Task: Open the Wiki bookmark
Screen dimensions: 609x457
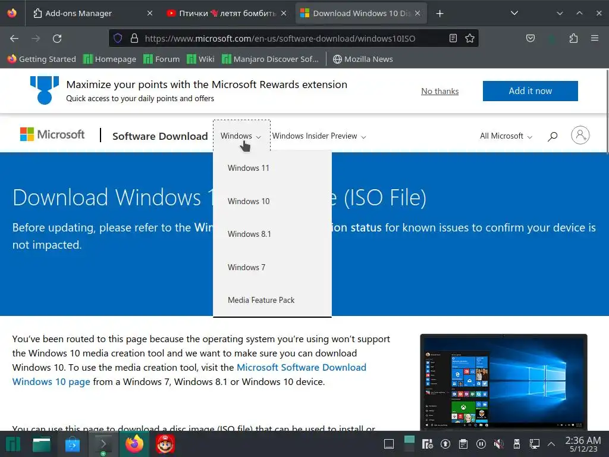Action: (200, 59)
